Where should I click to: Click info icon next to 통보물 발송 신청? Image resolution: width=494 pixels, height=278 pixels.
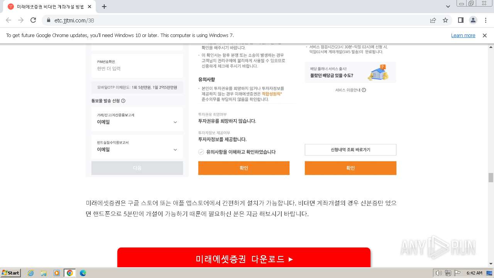[123, 101]
